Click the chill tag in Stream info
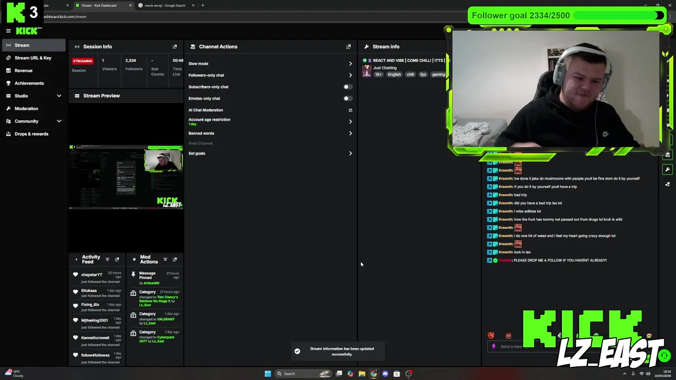This screenshot has height=380, width=676. 410,74
